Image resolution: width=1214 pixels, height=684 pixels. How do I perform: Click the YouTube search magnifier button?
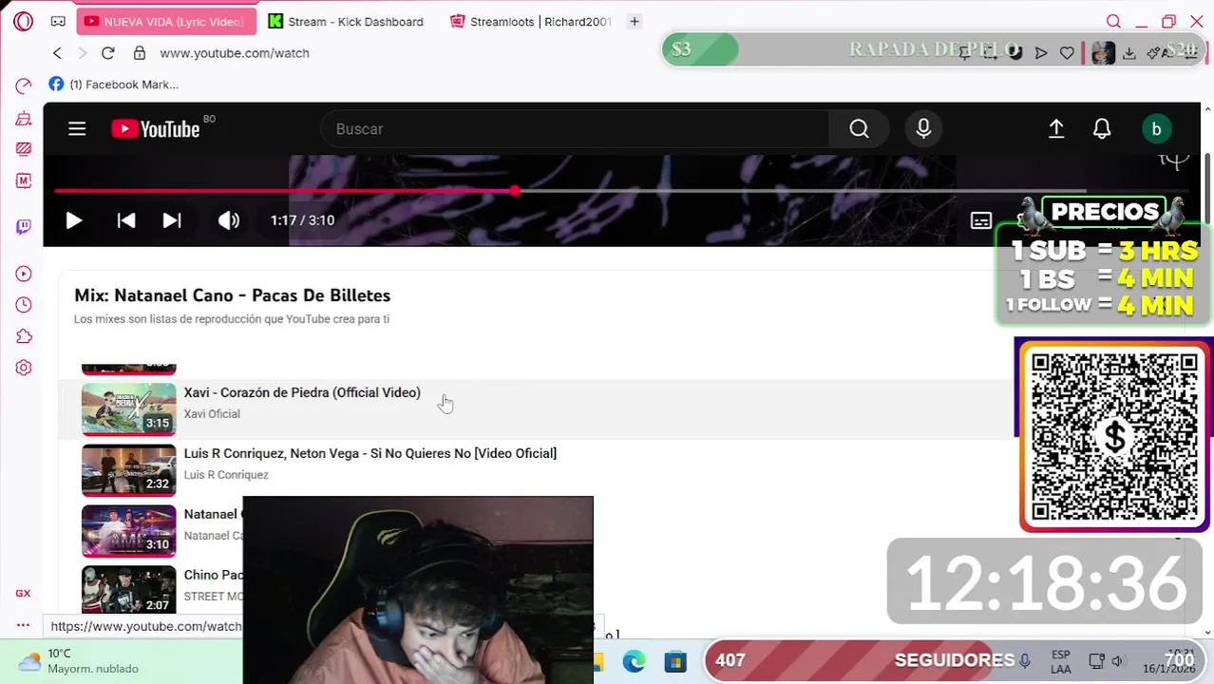point(859,128)
